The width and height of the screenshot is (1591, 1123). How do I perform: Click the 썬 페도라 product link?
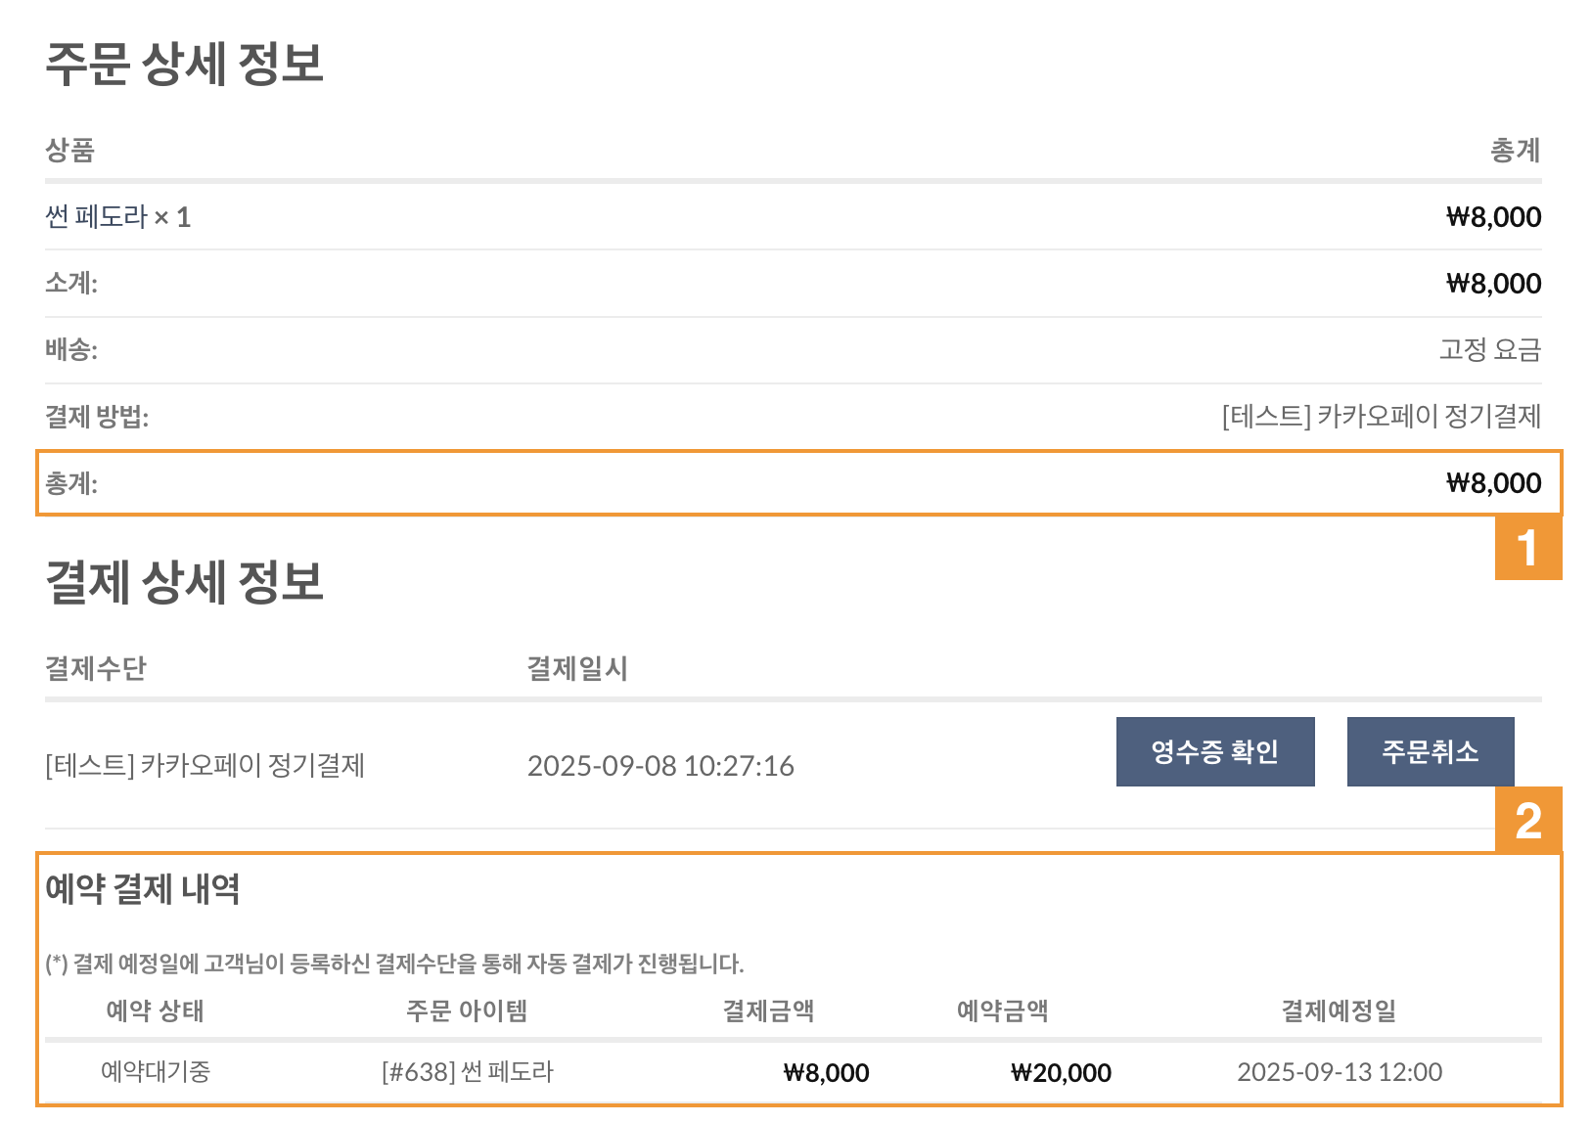click(x=96, y=216)
